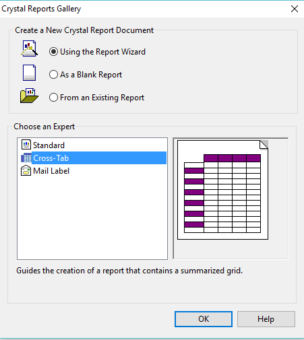Click the "From an Existing Report" label text
The image size is (304, 340).
pyautogui.click(x=102, y=98)
